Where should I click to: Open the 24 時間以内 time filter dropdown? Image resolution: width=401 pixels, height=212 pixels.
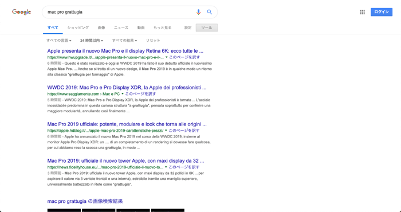tap(92, 41)
